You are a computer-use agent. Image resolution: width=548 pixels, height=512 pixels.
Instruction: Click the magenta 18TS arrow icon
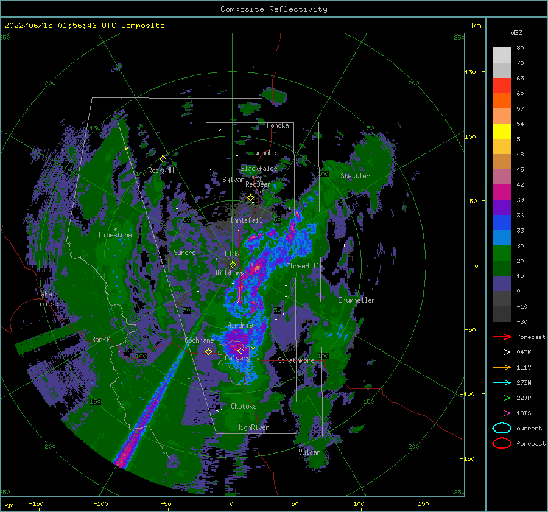click(x=502, y=413)
